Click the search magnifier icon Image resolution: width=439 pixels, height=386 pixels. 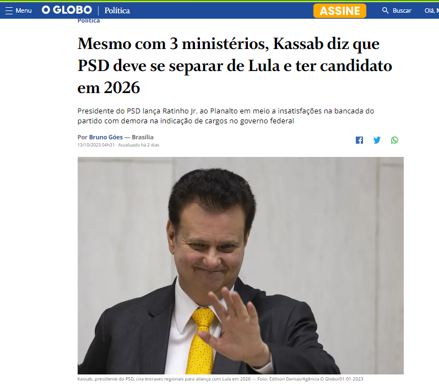[385, 10]
